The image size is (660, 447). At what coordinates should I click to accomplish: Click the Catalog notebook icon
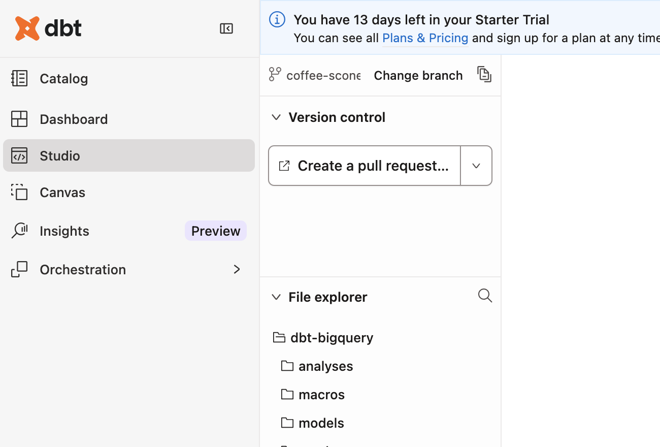click(19, 78)
